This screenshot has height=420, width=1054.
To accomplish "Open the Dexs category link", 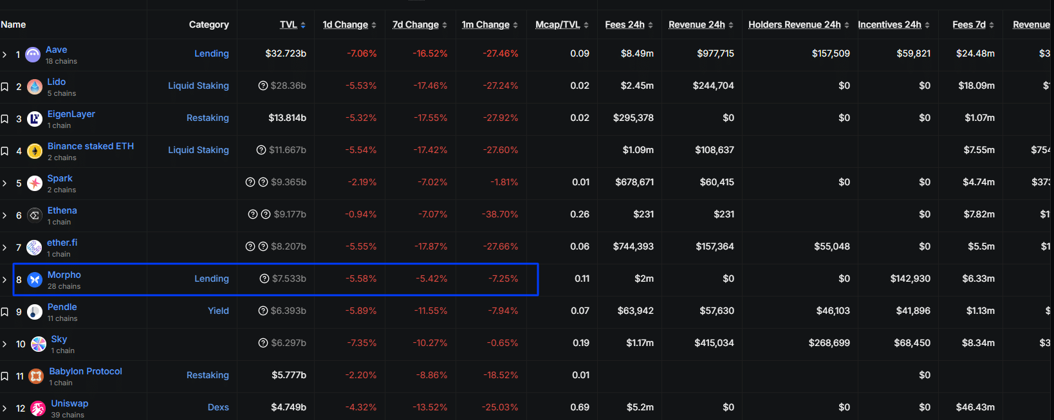I will pyautogui.click(x=218, y=407).
